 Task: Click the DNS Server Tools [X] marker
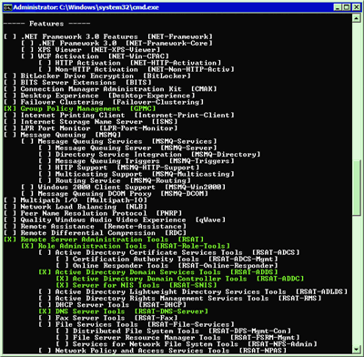click(x=45, y=311)
